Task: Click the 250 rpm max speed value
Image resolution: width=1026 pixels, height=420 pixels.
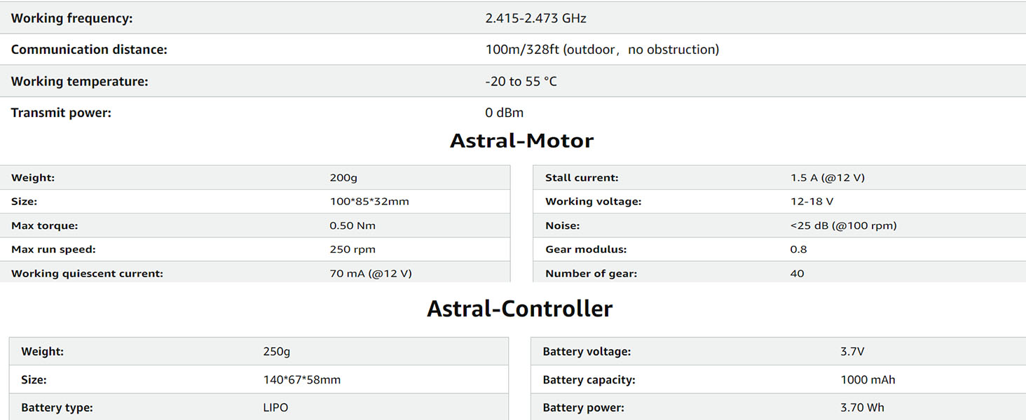Action: [x=352, y=249]
